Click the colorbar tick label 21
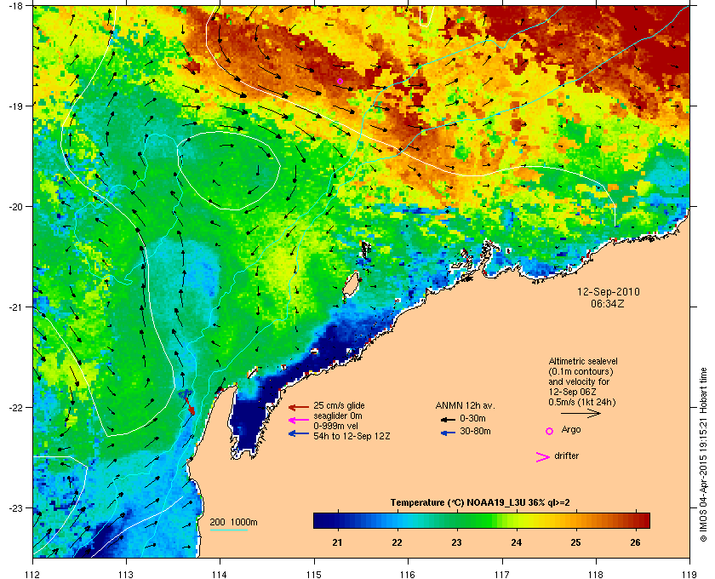 pos(337,542)
